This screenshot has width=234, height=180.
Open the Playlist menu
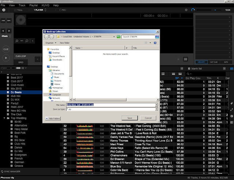pos(33,5)
